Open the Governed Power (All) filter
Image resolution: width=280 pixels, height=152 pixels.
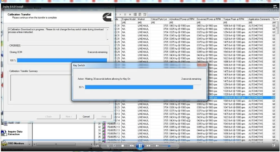209,22
